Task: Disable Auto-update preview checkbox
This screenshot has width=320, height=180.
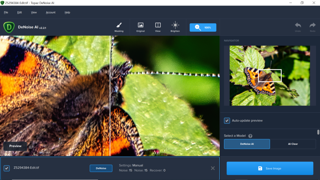Action: coord(227,121)
